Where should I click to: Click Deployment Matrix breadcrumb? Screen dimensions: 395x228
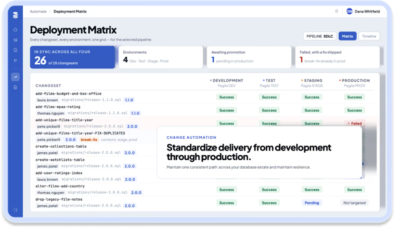point(70,11)
